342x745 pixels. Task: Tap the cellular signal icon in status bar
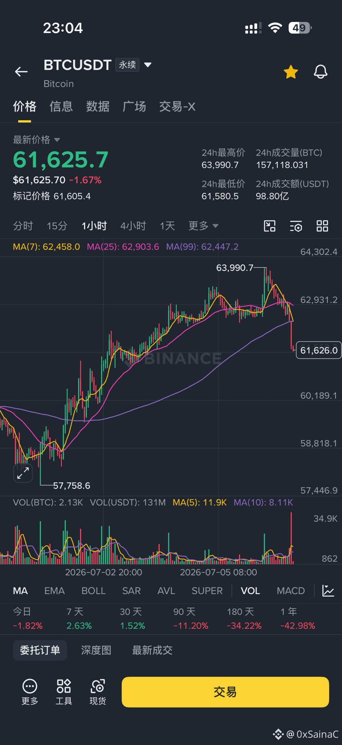(253, 28)
